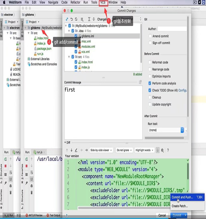Jump to next difference arrow in Diff toolbar

pyautogui.click(x=72, y=150)
